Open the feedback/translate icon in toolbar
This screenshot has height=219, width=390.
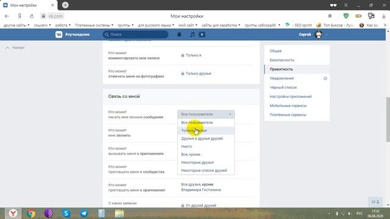click(x=371, y=16)
